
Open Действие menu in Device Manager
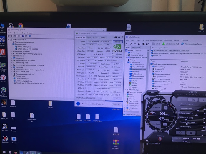click(17, 33)
